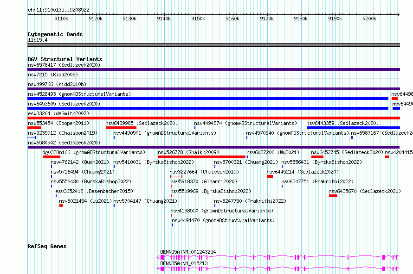Viewport: 413px width, 274px height.
Task: Click the 9200k ruler tick label
Action: (x=369, y=19)
